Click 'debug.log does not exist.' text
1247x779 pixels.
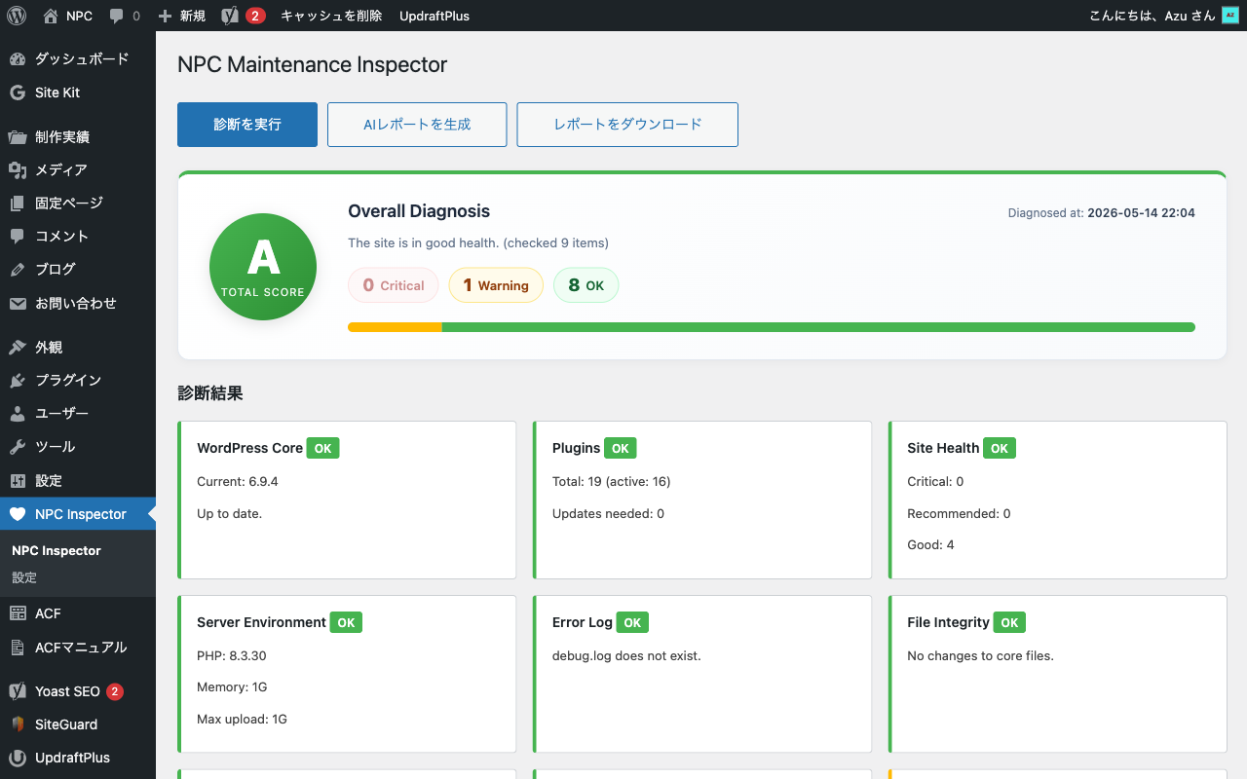click(x=626, y=655)
